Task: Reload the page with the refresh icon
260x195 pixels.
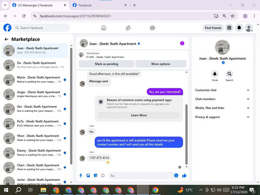Action: 24,16
